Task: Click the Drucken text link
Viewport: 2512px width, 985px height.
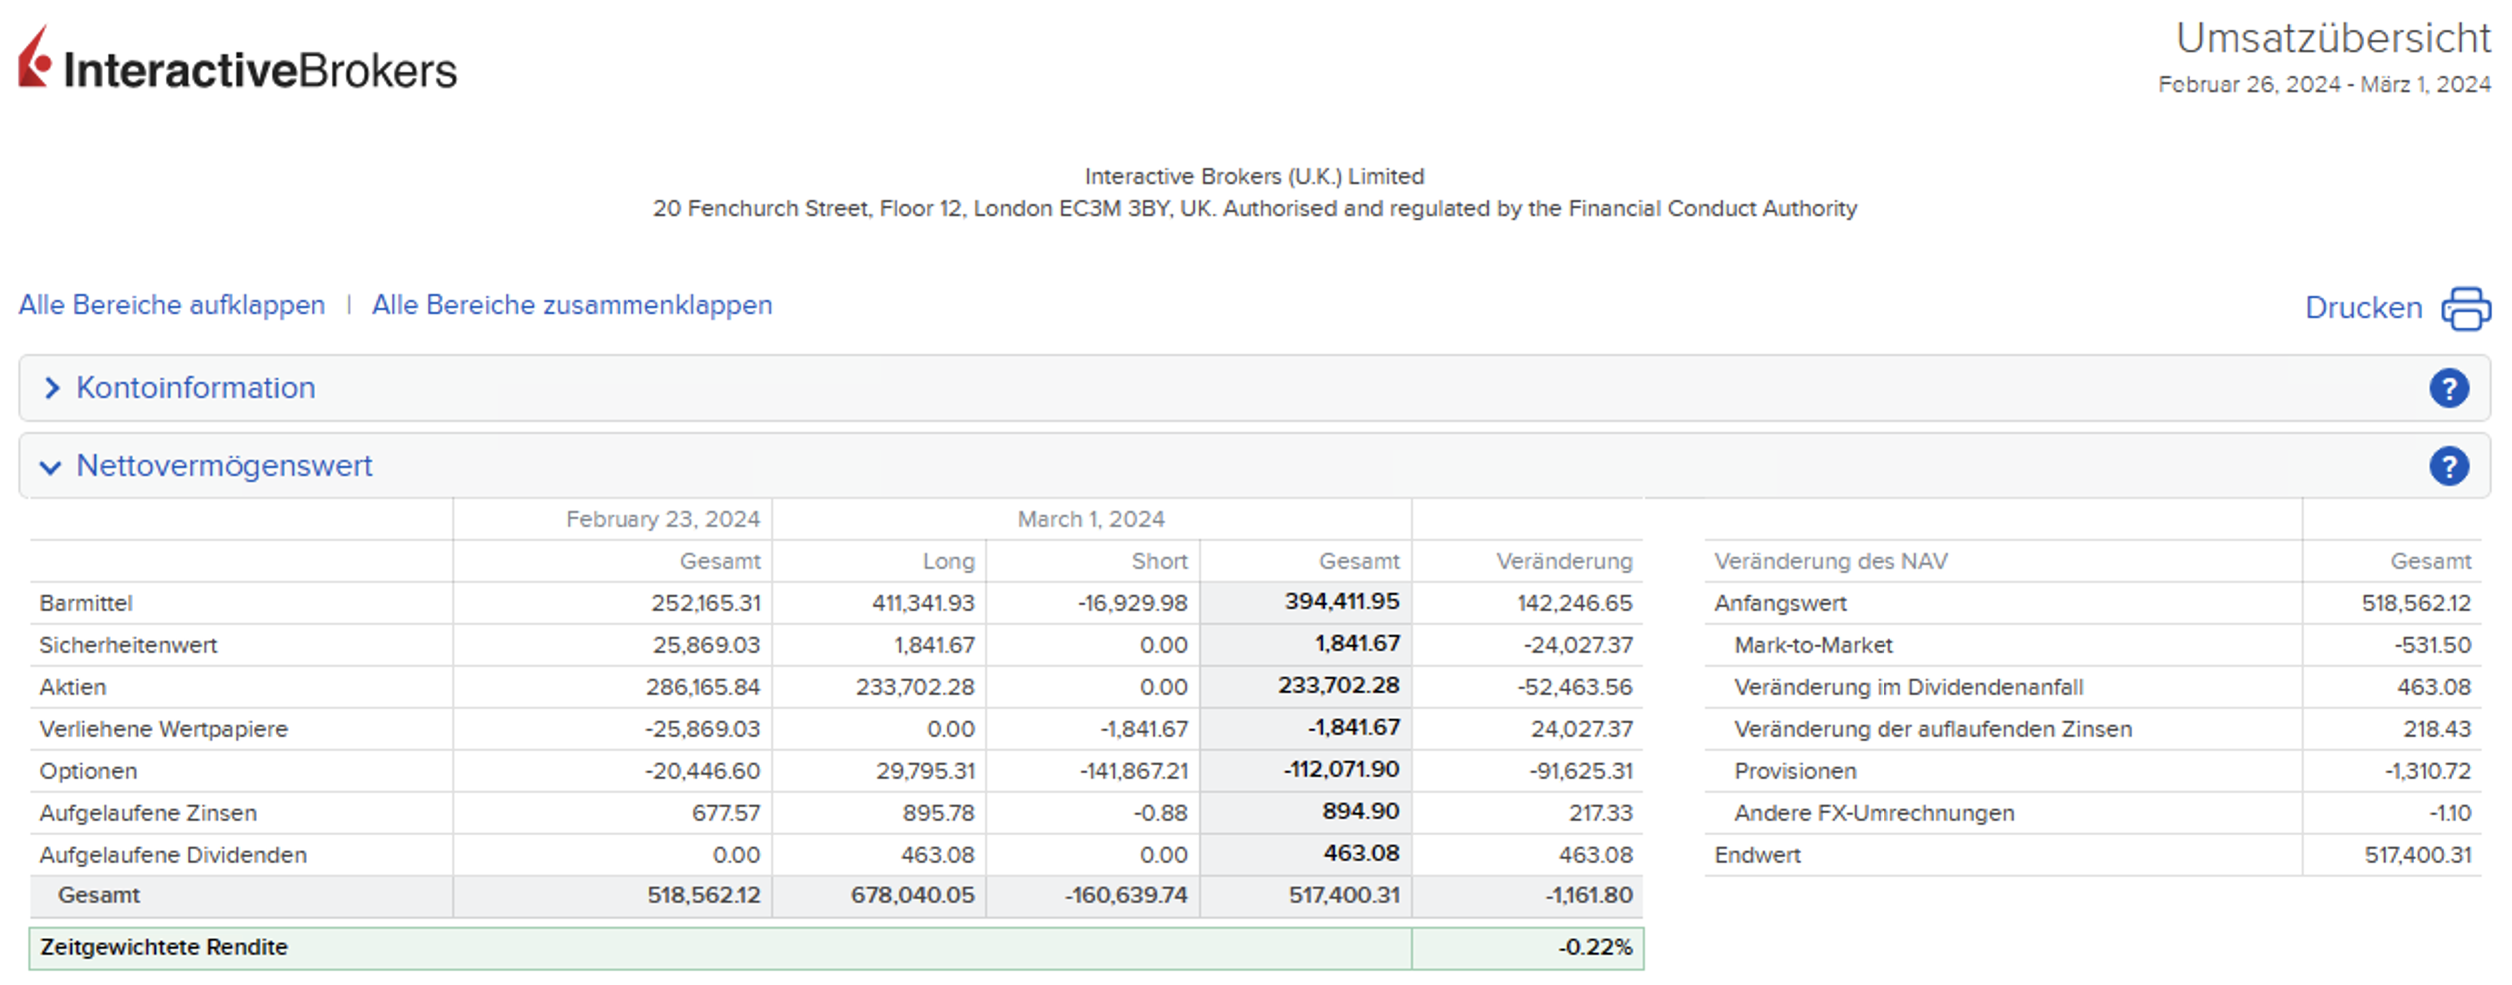Action: [x=2363, y=308]
